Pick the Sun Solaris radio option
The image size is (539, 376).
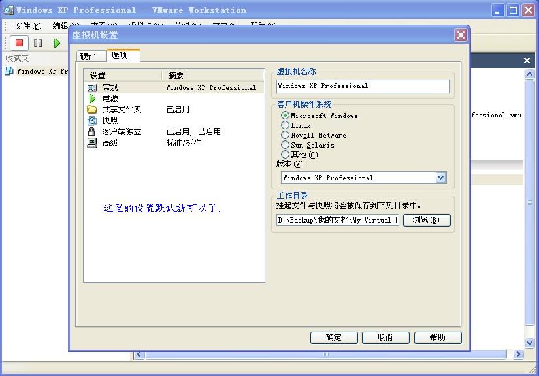(x=286, y=145)
